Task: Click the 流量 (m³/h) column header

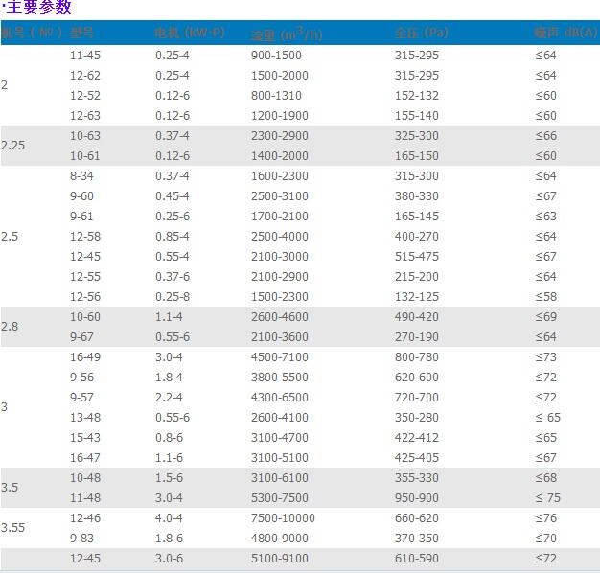Action: [x=287, y=34]
